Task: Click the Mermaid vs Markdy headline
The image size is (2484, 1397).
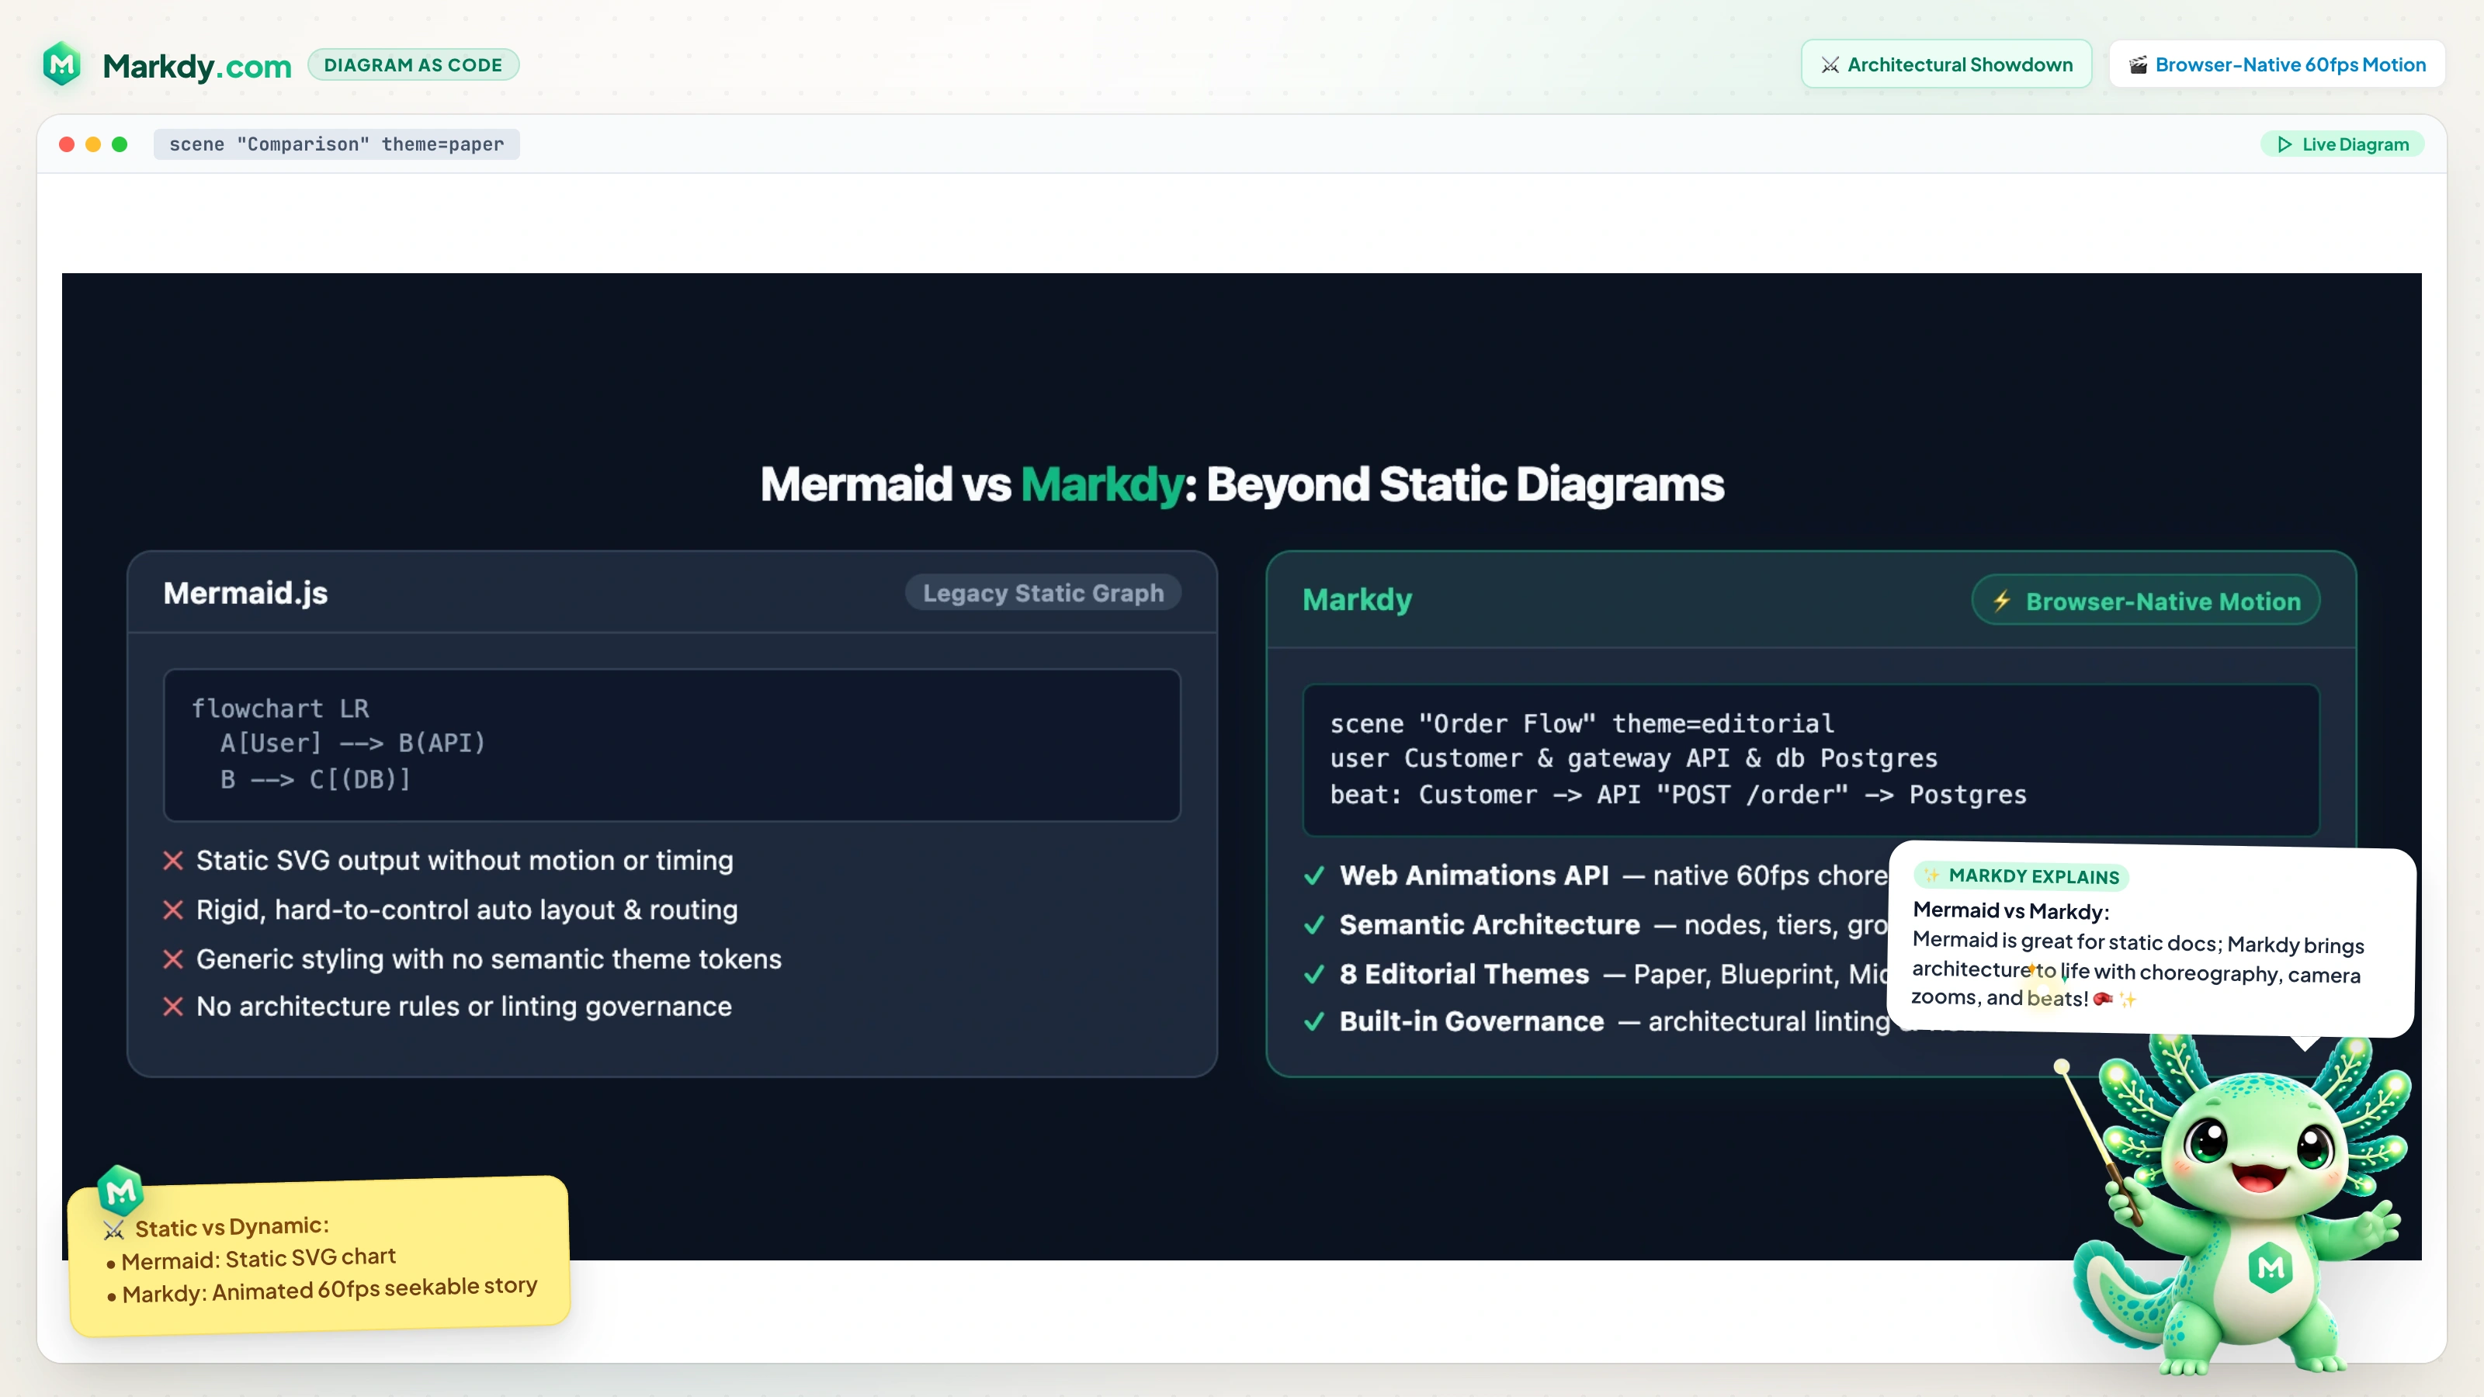Action: click(1242, 484)
